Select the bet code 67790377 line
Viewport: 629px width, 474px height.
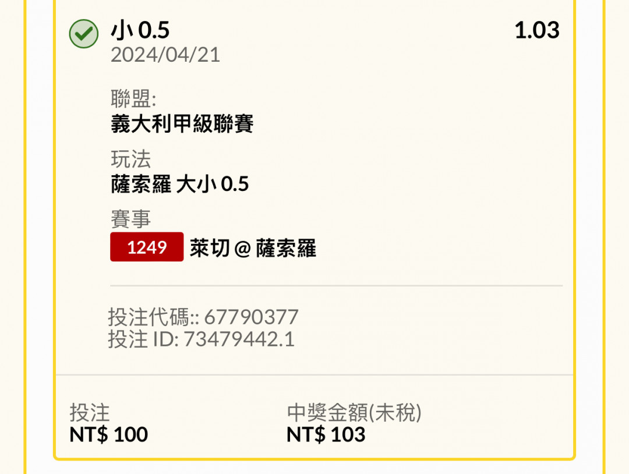[203, 317]
